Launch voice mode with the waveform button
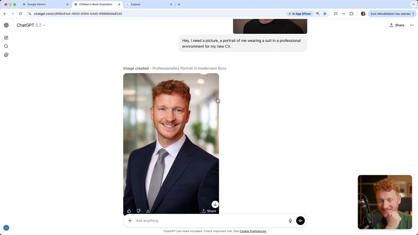This screenshot has width=418, height=235. tap(300, 221)
